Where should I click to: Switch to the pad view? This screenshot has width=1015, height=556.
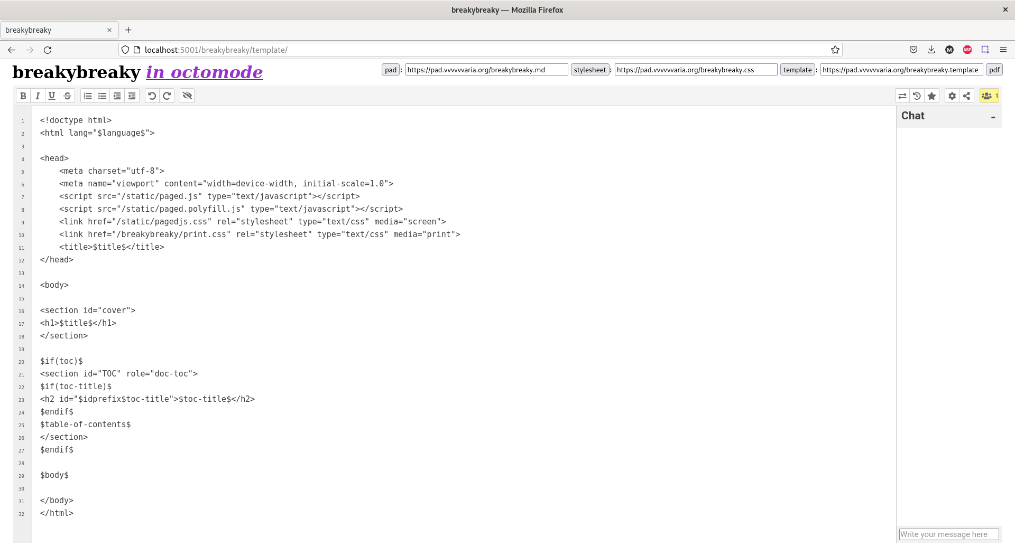(x=391, y=70)
